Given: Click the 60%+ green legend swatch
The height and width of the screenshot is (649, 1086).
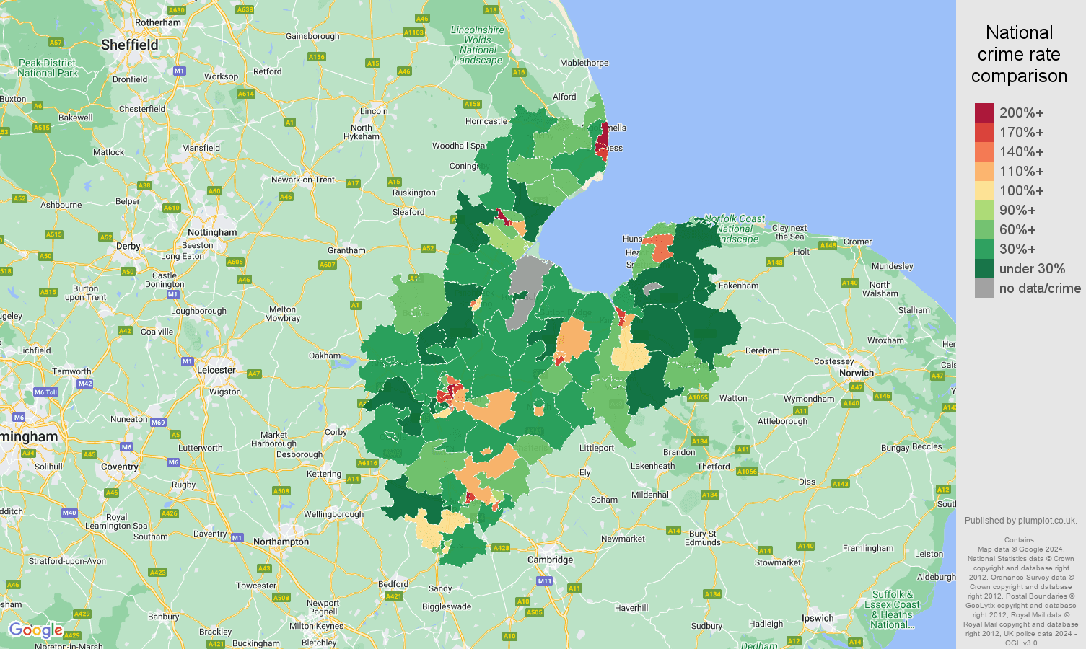Looking at the screenshot, I should (x=984, y=229).
